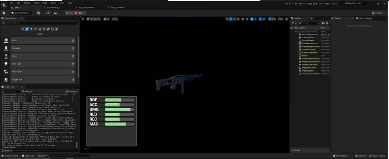The height and width of the screenshot is (159, 389).
Task: Open the Lit view mode dropdown
Action: click(106, 19)
